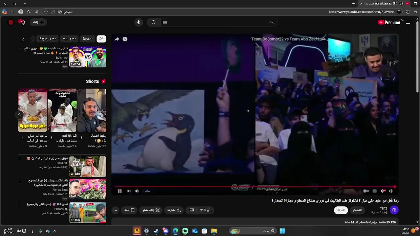Open the fanz channel name link

(x=384, y=208)
